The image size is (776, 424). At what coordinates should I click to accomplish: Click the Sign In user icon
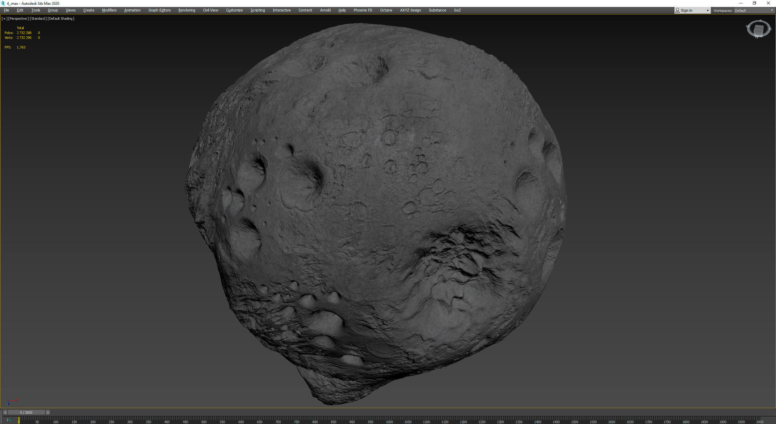(x=677, y=10)
